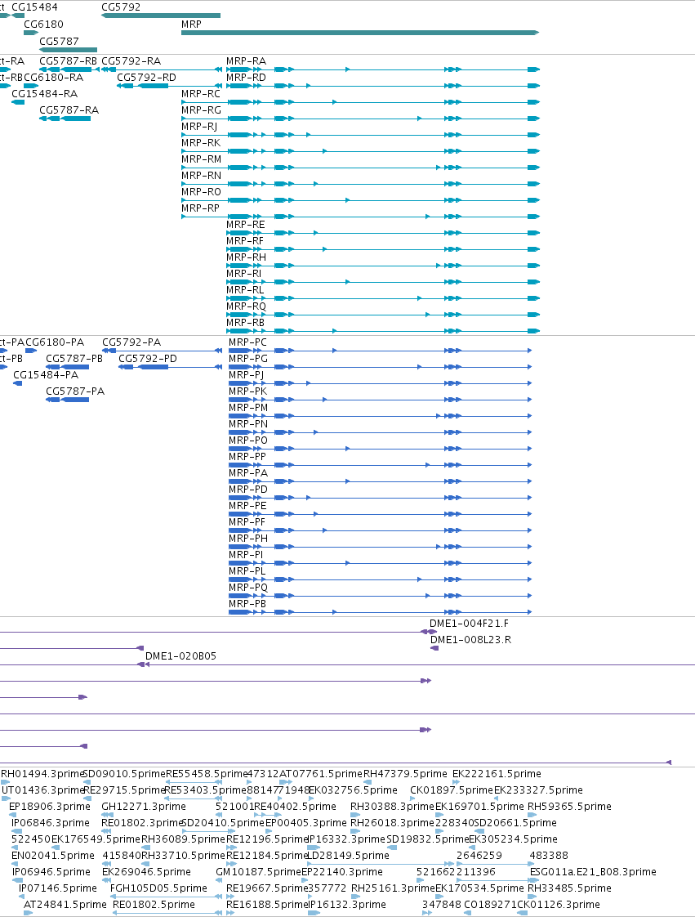Select protein CG5787-PA
Viewport: 695px width, 917px height.
(75, 391)
